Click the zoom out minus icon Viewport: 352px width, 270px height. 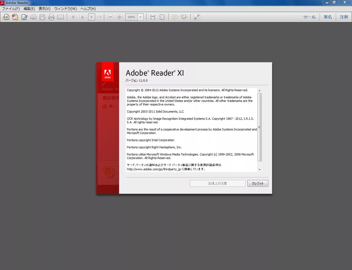[110, 17]
